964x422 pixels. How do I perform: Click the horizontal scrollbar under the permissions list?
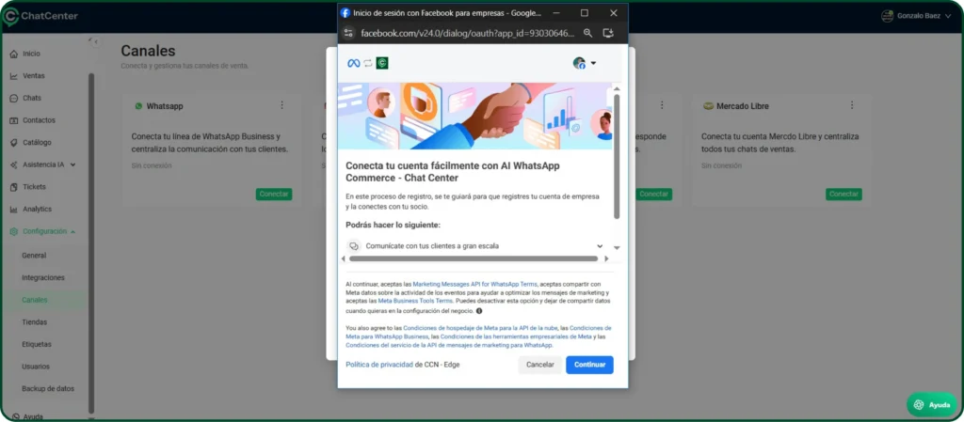(x=471, y=258)
